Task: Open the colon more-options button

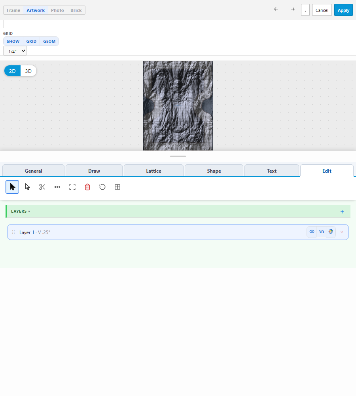Action: click(x=305, y=10)
